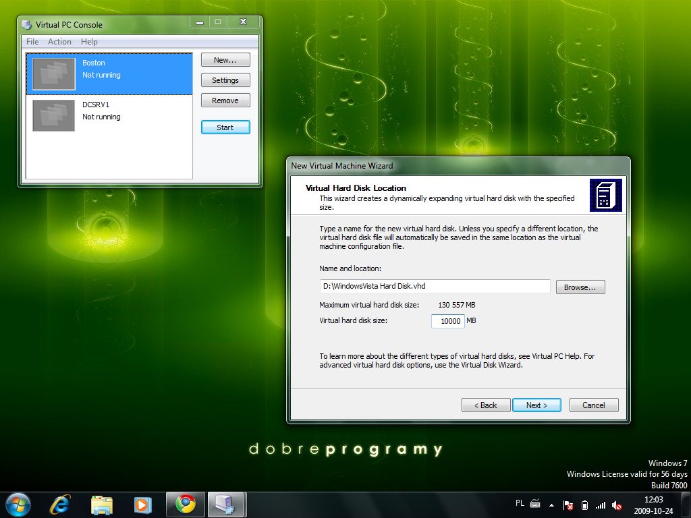691x518 pixels.
Task: Click Boston's "Not running" status text
Action: pyautogui.click(x=101, y=76)
